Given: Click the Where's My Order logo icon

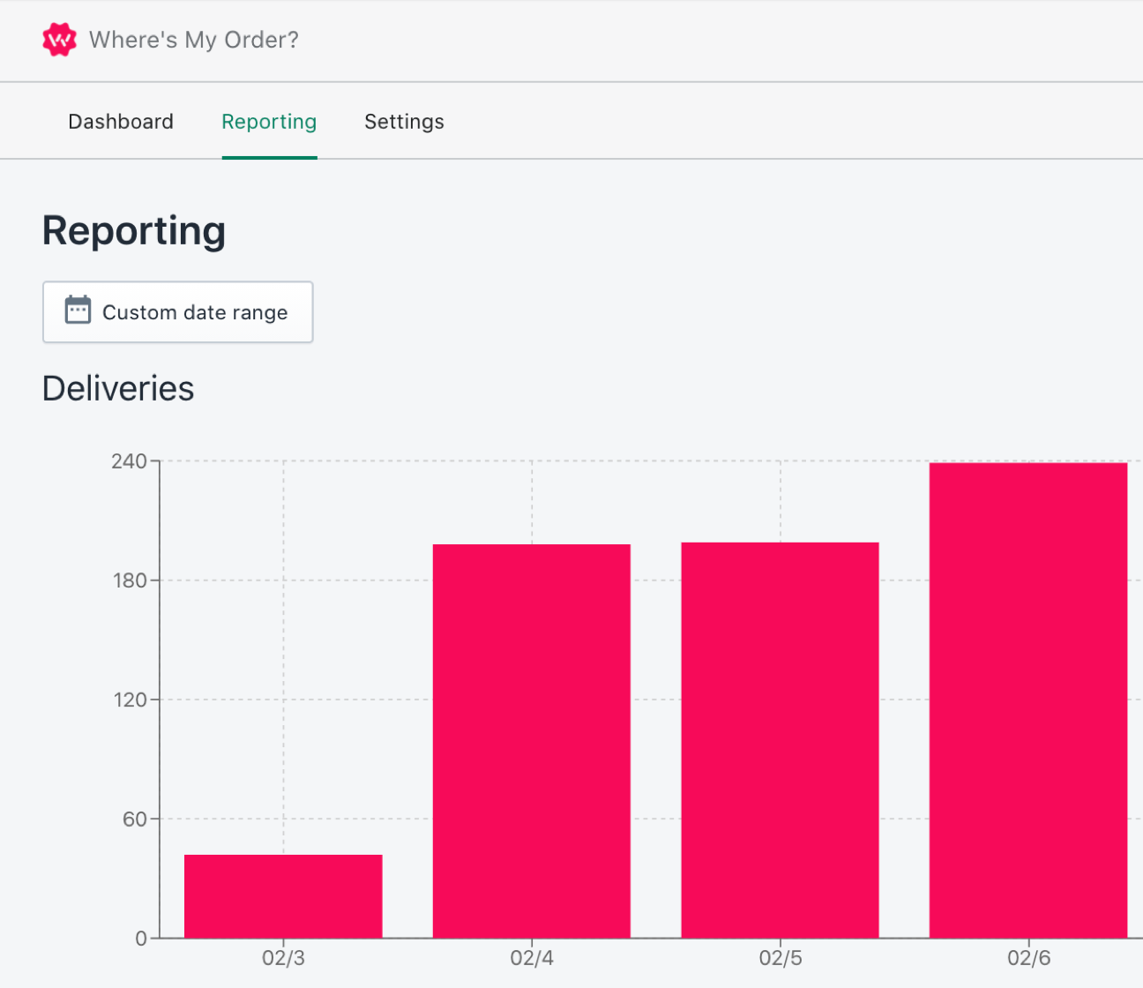Looking at the screenshot, I should 59,40.
